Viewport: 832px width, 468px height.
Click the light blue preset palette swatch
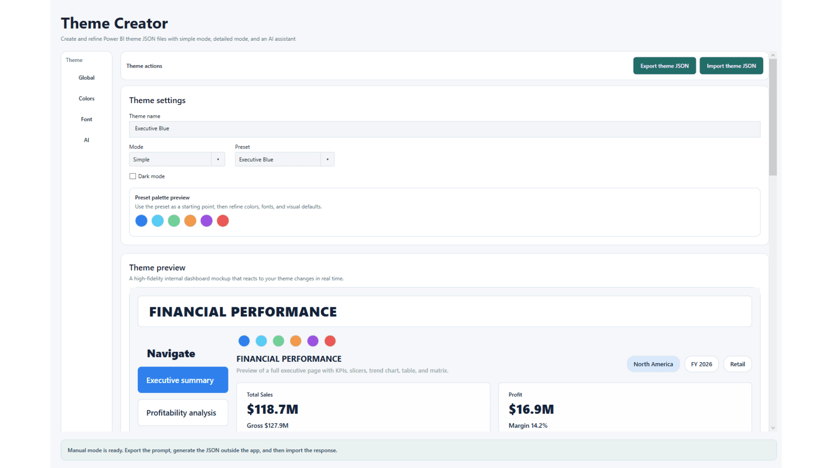pyautogui.click(x=158, y=221)
